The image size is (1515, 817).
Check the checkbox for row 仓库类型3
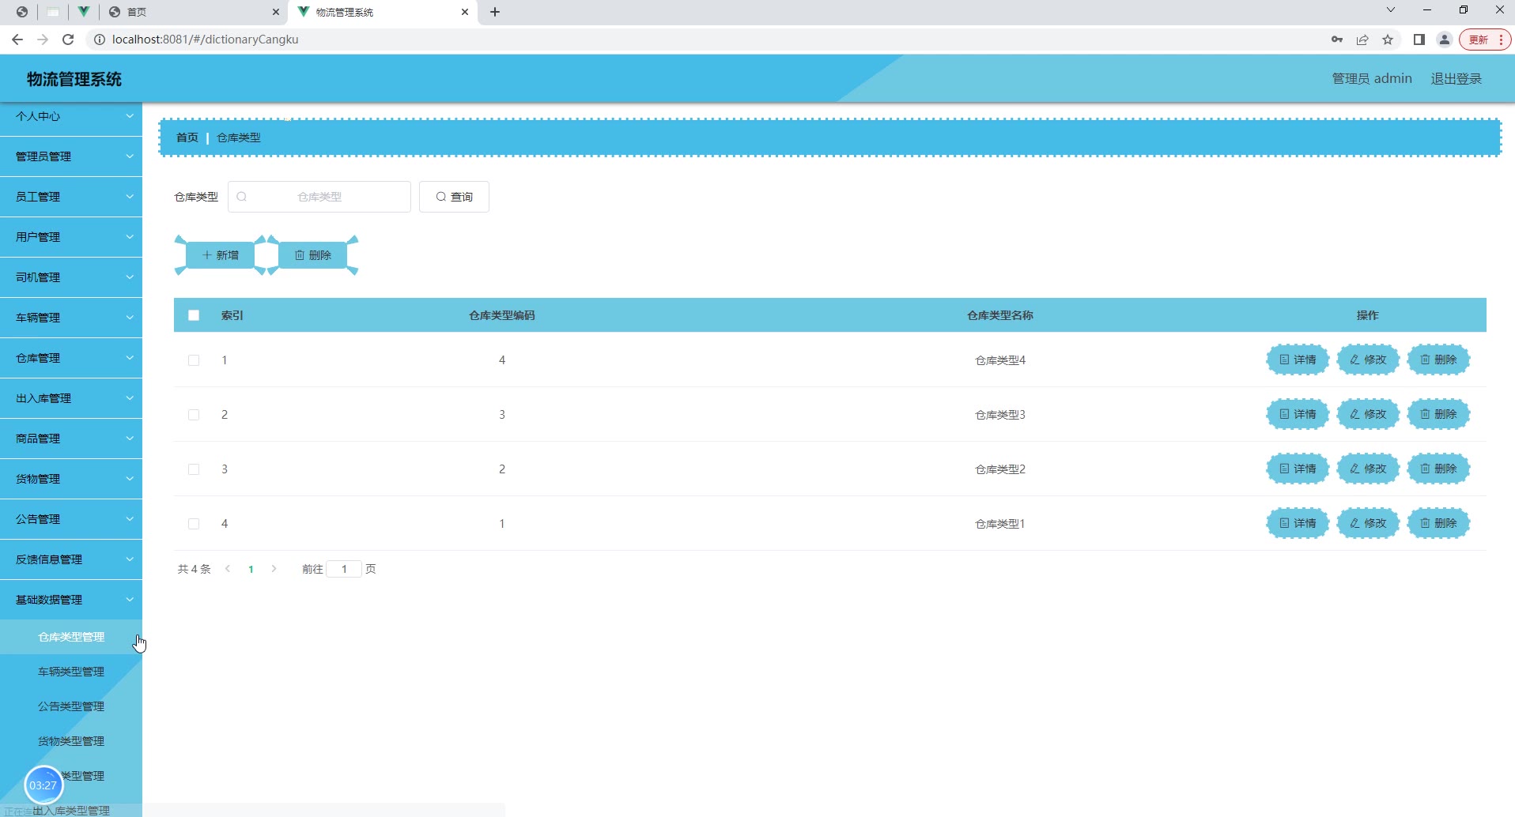194,415
